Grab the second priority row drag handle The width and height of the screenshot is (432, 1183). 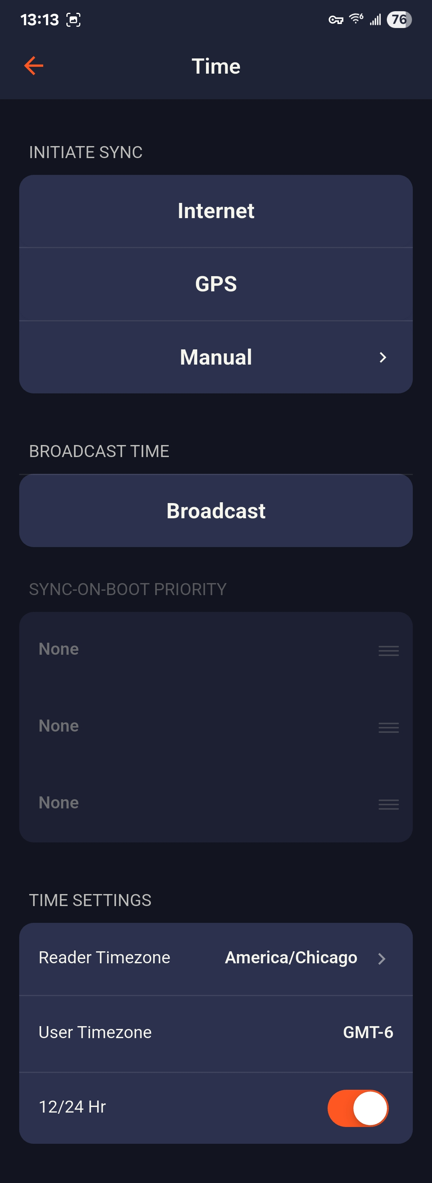click(x=388, y=727)
